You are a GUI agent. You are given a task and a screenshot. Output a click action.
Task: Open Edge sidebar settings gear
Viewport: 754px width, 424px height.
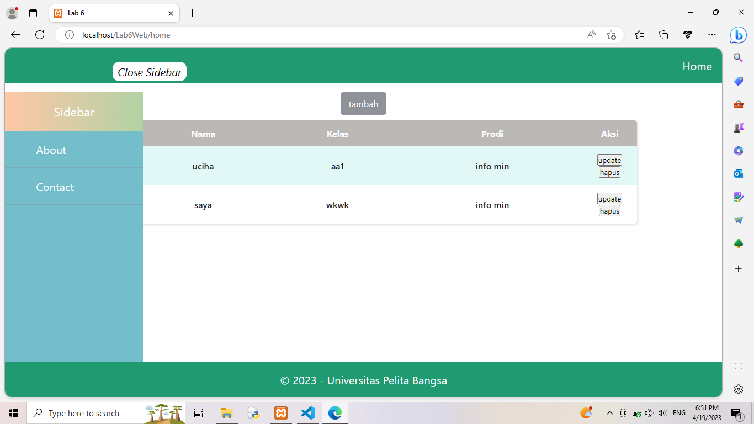[x=738, y=389]
